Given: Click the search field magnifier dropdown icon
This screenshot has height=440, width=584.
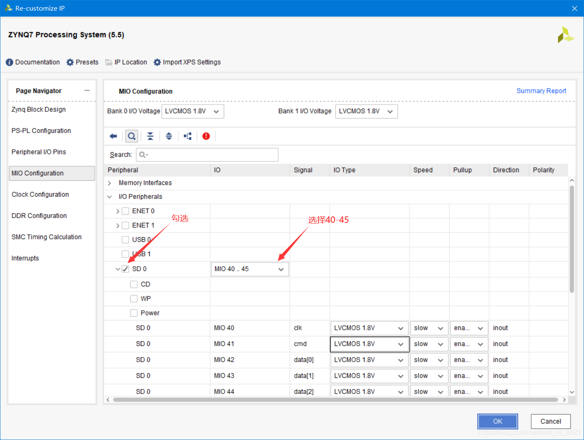Looking at the screenshot, I should [144, 155].
